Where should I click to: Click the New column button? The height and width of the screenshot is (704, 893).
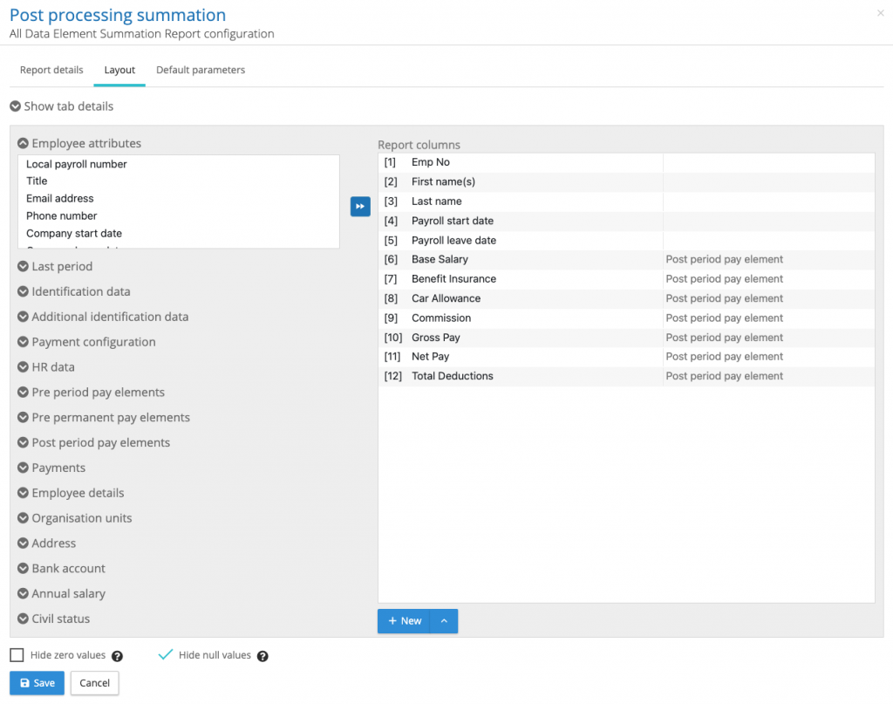point(405,621)
